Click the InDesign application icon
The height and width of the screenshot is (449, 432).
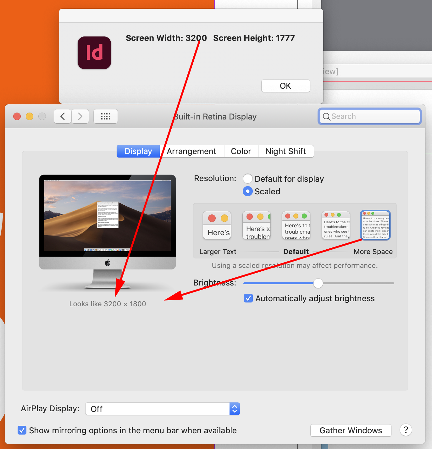[x=94, y=53]
